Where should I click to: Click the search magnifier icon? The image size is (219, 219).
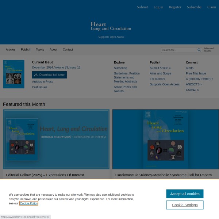199,50
